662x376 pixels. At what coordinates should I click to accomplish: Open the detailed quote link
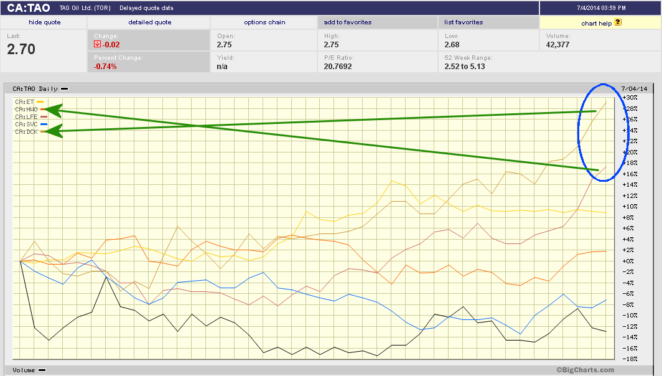[149, 22]
